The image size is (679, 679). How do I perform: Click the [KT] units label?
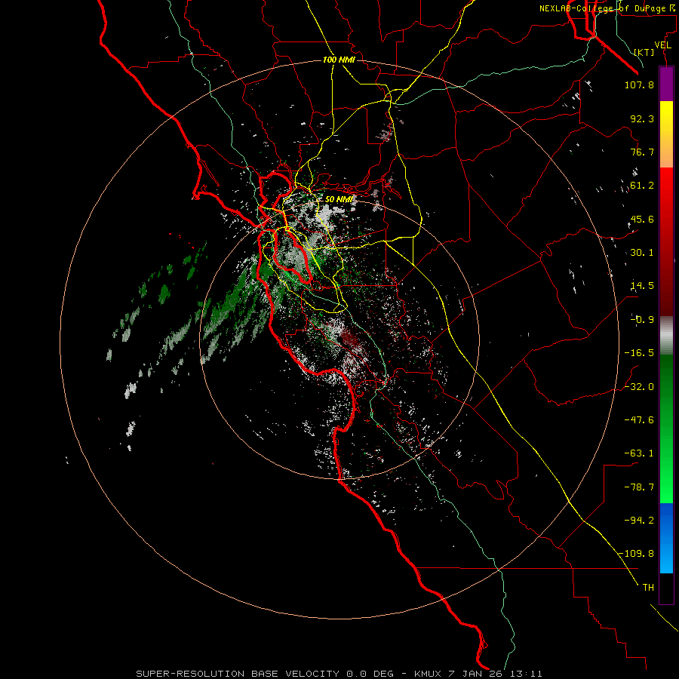coord(644,52)
